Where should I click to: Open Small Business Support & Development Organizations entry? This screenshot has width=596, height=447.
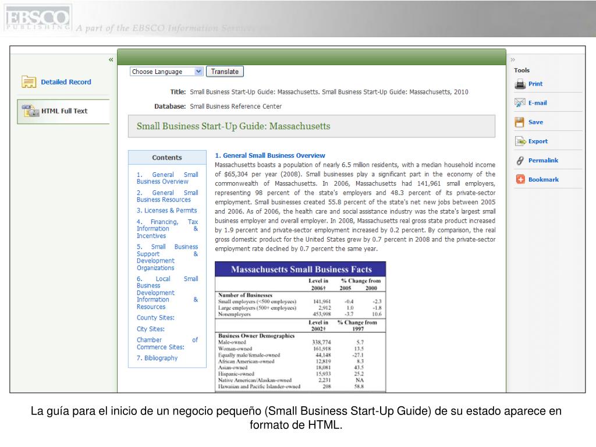(167, 257)
